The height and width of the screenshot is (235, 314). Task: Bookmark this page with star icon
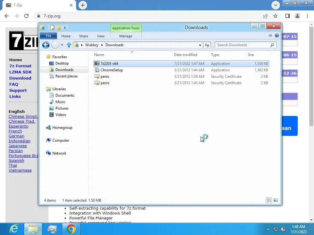275,16
